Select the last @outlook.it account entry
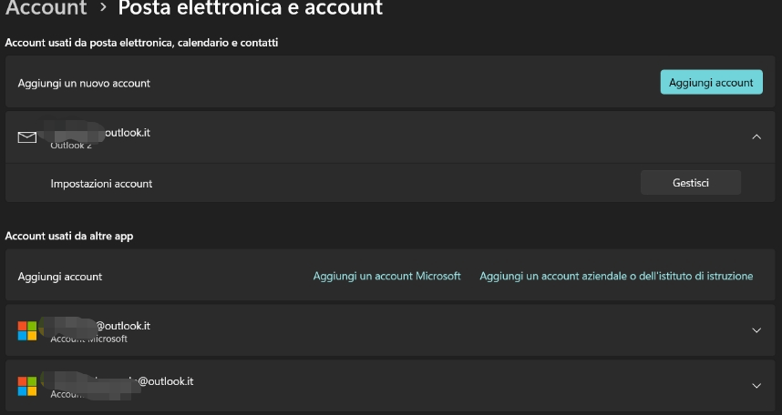Image resolution: width=782 pixels, height=415 pixels. point(390,386)
